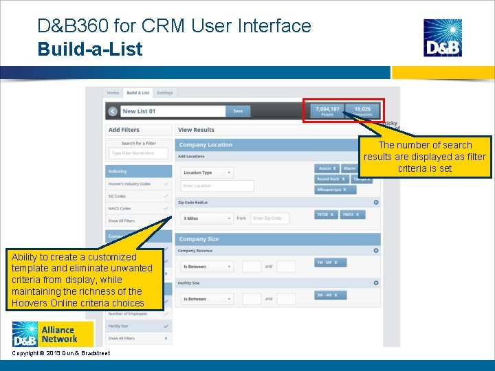The height and width of the screenshot is (371, 495).
Task: Click Facility Size maximum value box
Action: [x=286, y=299]
